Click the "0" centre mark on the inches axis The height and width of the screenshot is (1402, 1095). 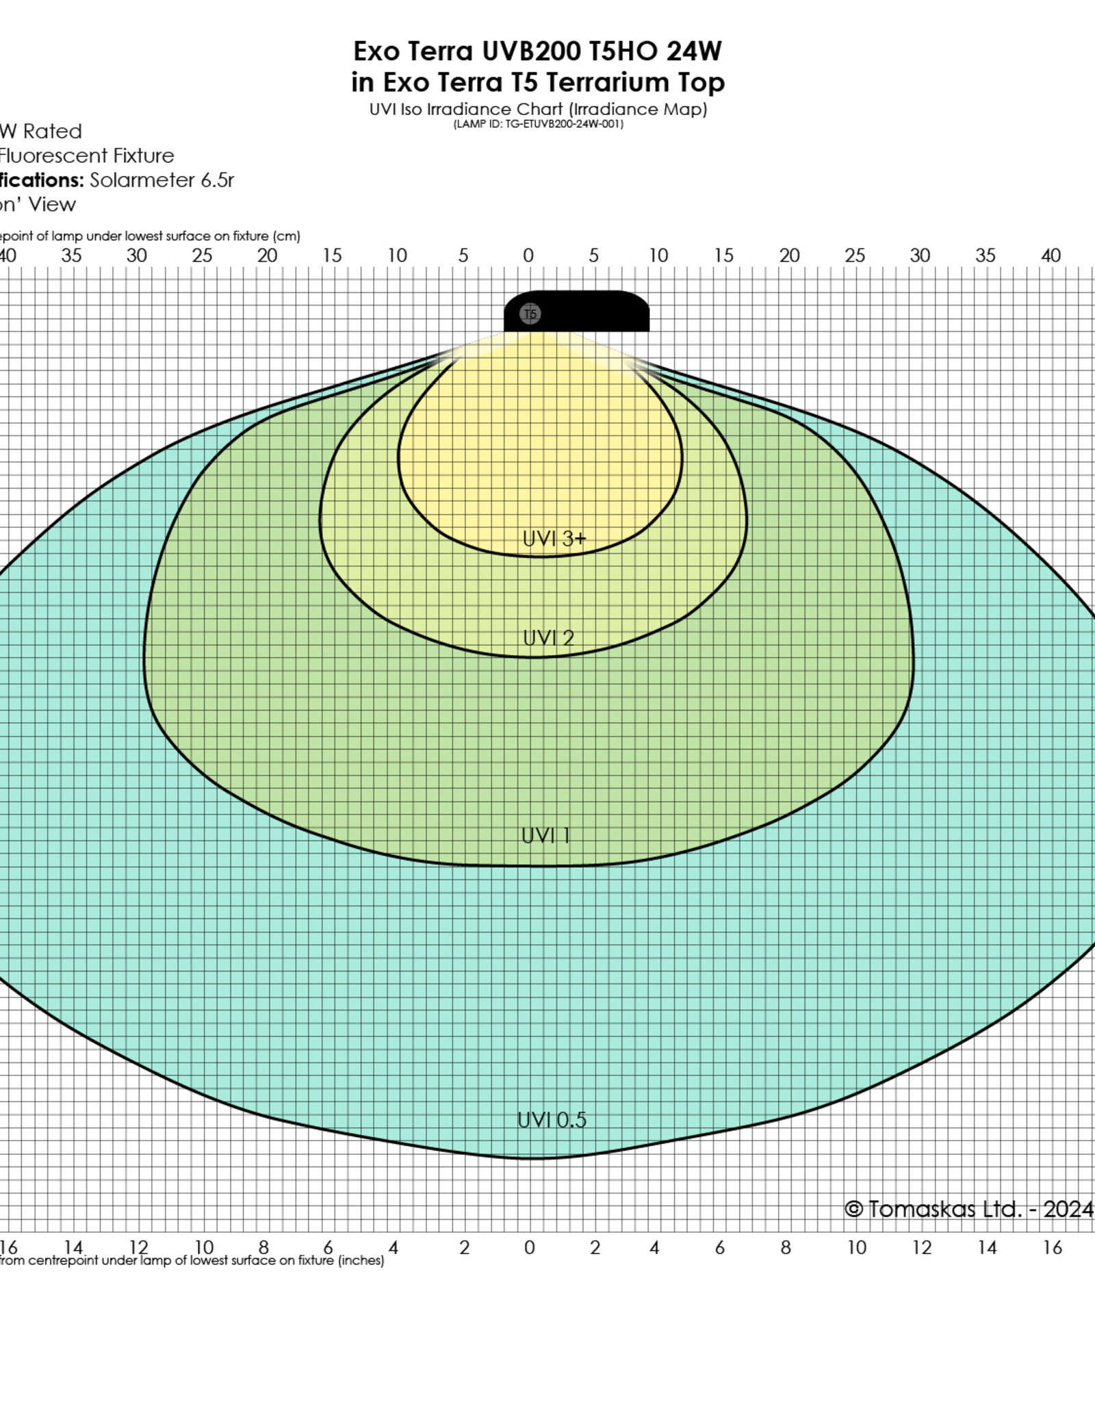coord(529,1248)
